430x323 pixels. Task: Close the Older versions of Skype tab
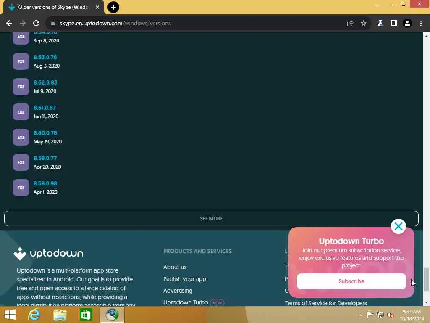[97, 7]
